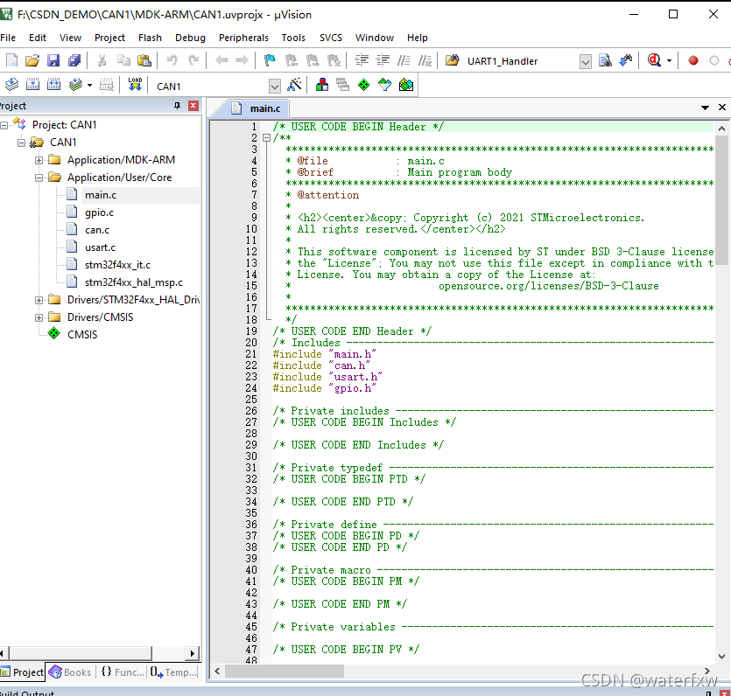Start debug session with the magnifier d icon
Image resolution: width=731 pixels, height=696 pixels.
(x=655, y=60)
